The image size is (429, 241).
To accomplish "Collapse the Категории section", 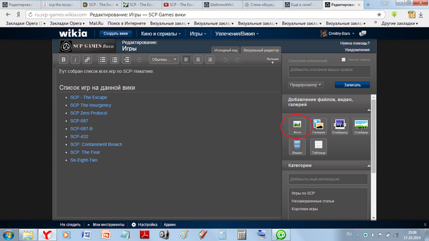I will click(x=369, y=165).
